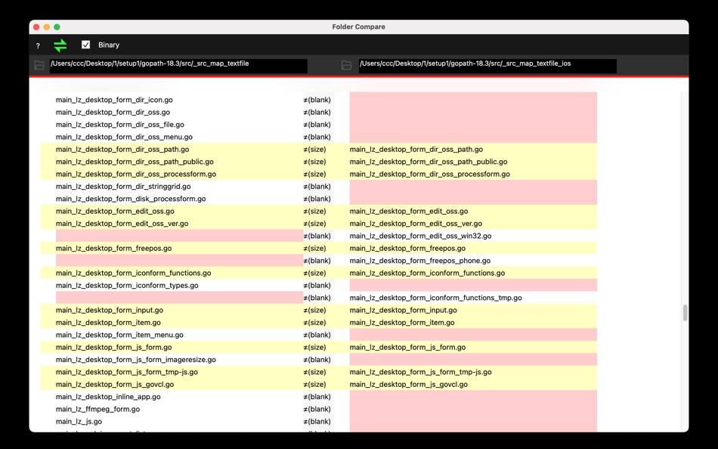Select right main_lz_desktop_form_js_govcl.go
This screenshot has height=449, width=718.
tap(409, 385)
